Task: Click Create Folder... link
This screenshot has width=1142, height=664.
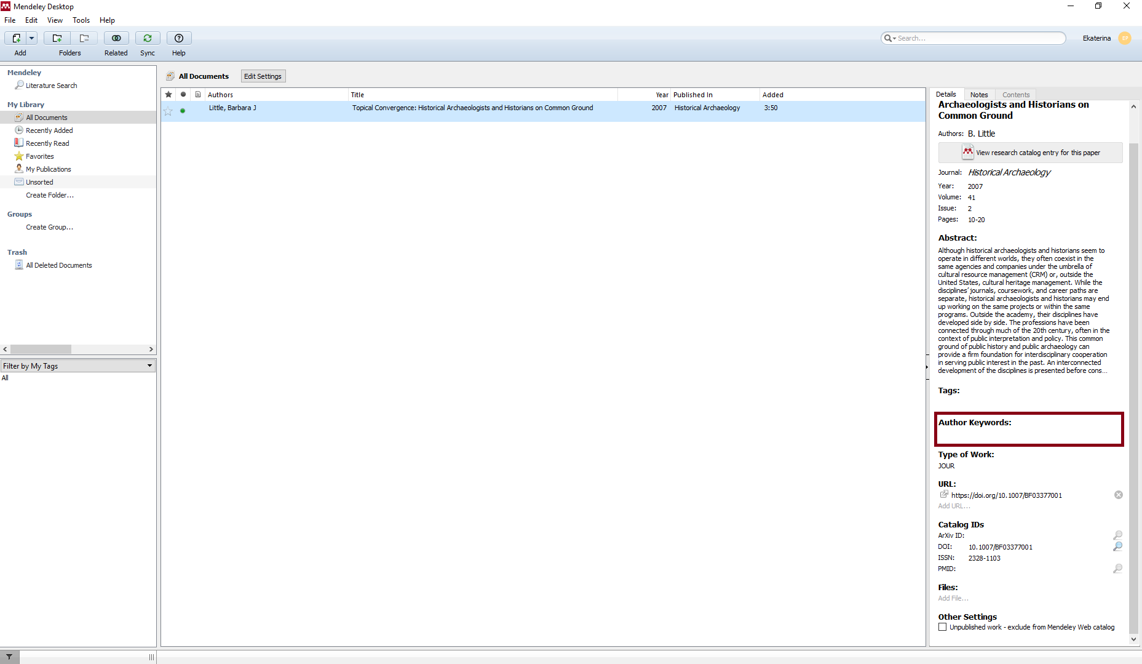Action: [x=50, y=195]
